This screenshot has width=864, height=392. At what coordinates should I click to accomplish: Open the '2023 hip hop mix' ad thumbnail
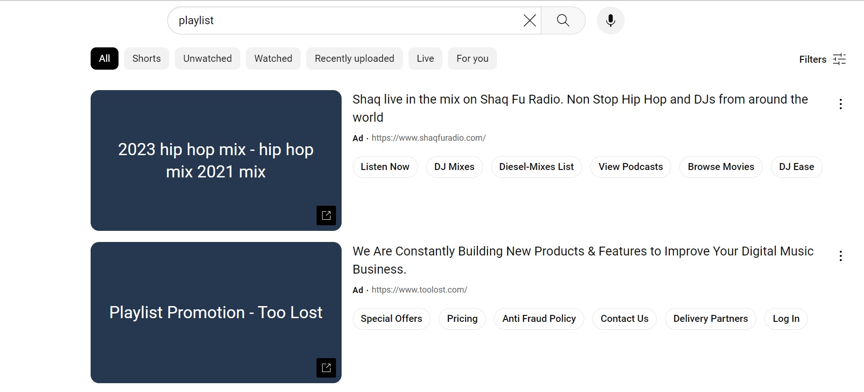pyautogui.click(x=216, y=160)
